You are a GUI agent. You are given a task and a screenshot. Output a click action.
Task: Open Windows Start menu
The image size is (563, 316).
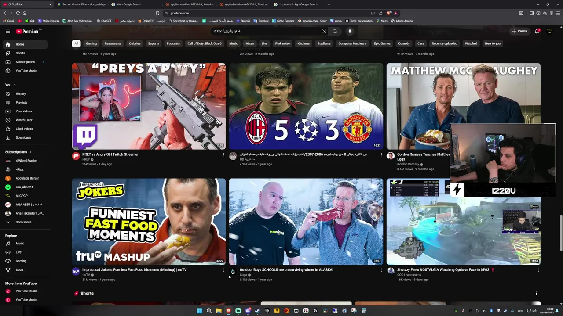pos(199,311)
